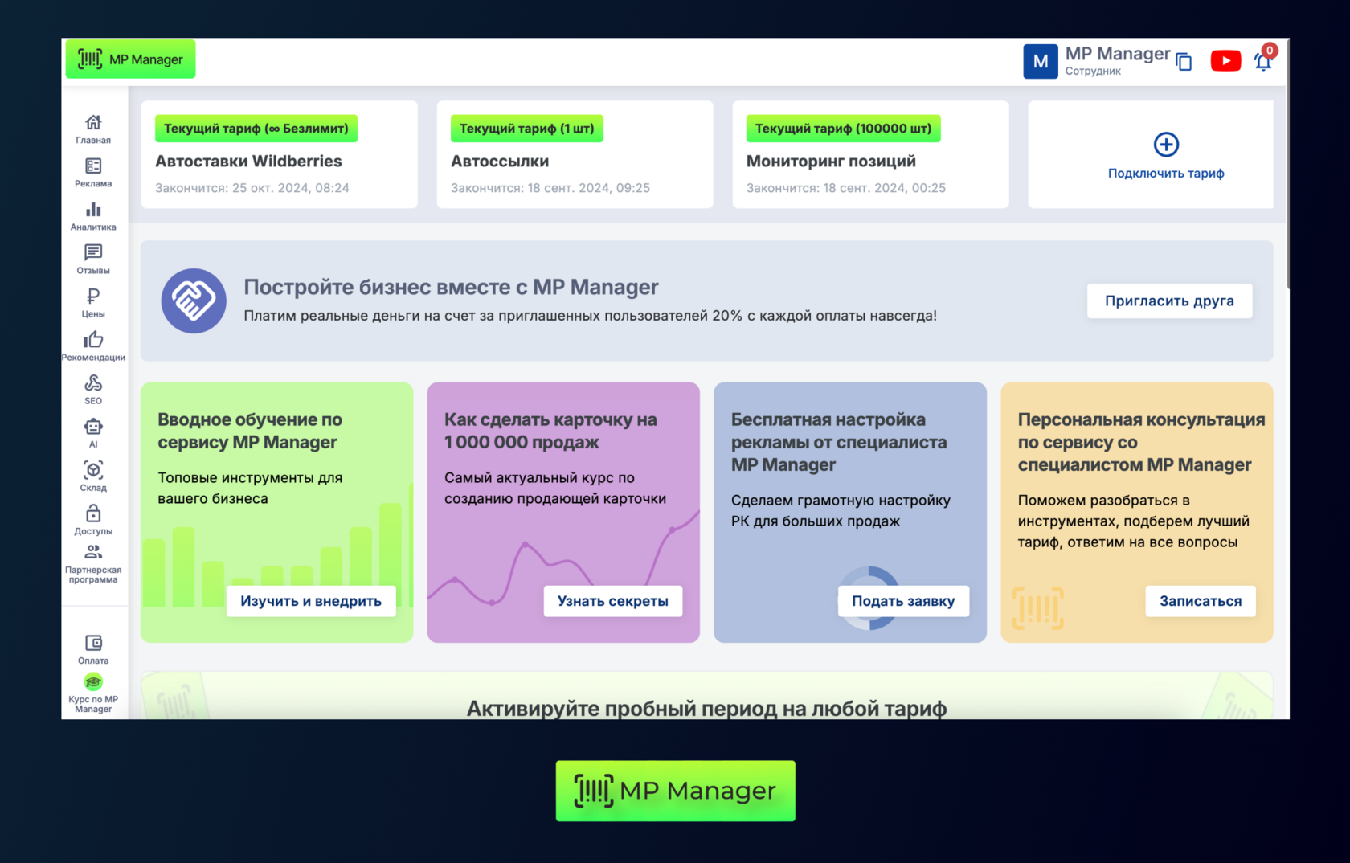Go to Главная home page
The height and width of the screenshot is (863, 1350).
pyautogui.click(x=93, y=129)
